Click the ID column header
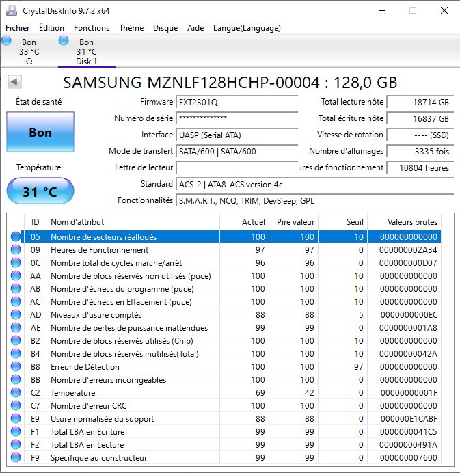Viewport: 460px width, 473px height. (36, 222)
